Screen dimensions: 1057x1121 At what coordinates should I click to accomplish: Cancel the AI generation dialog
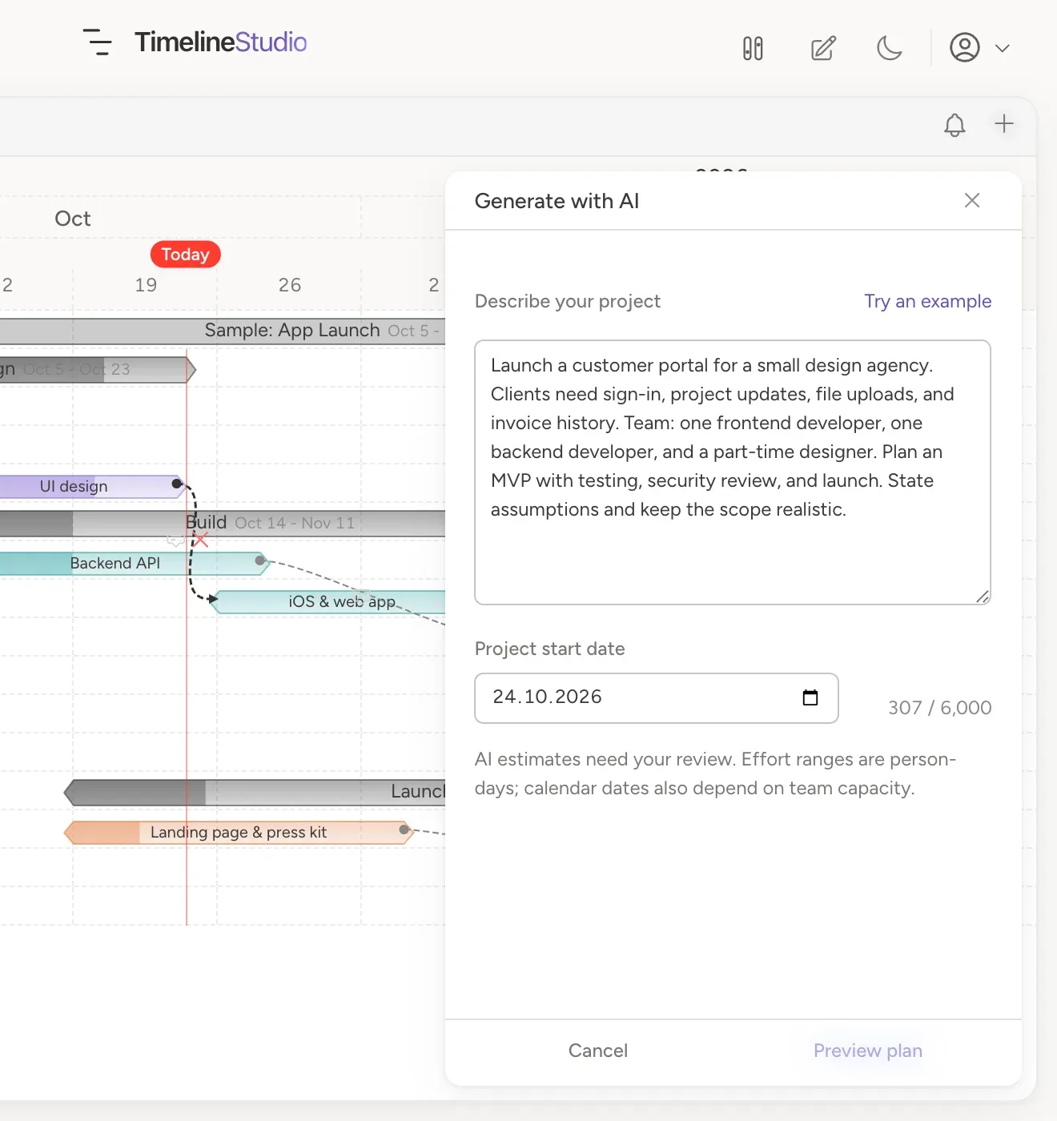(598, 1051)
